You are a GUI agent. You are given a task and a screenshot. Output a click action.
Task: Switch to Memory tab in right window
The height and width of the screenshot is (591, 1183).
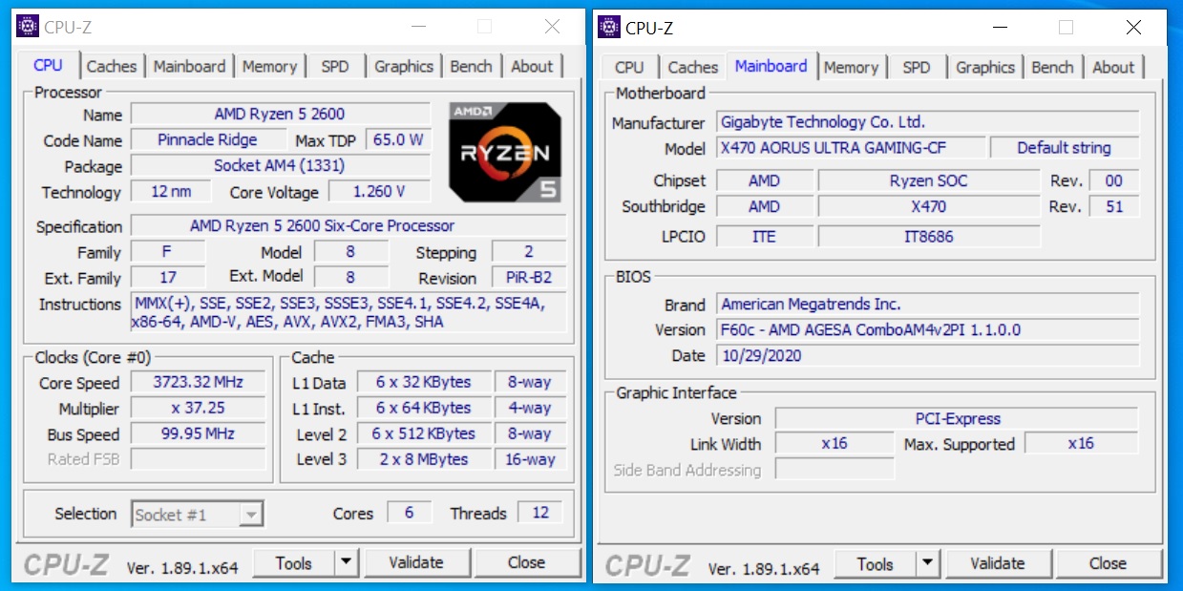(x=851, y=67)
